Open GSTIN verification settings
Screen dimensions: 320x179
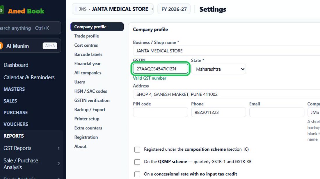(x=92, y=101)
